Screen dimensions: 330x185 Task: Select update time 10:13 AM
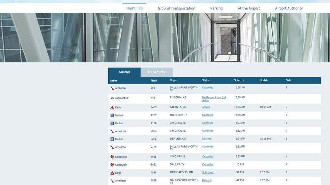point(265,107)
